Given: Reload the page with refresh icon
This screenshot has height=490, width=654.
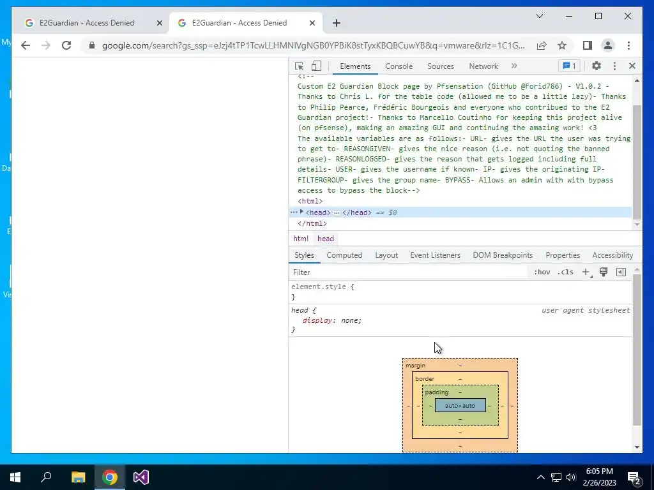Looking at the screenshot, I should (x=66, y=45).
